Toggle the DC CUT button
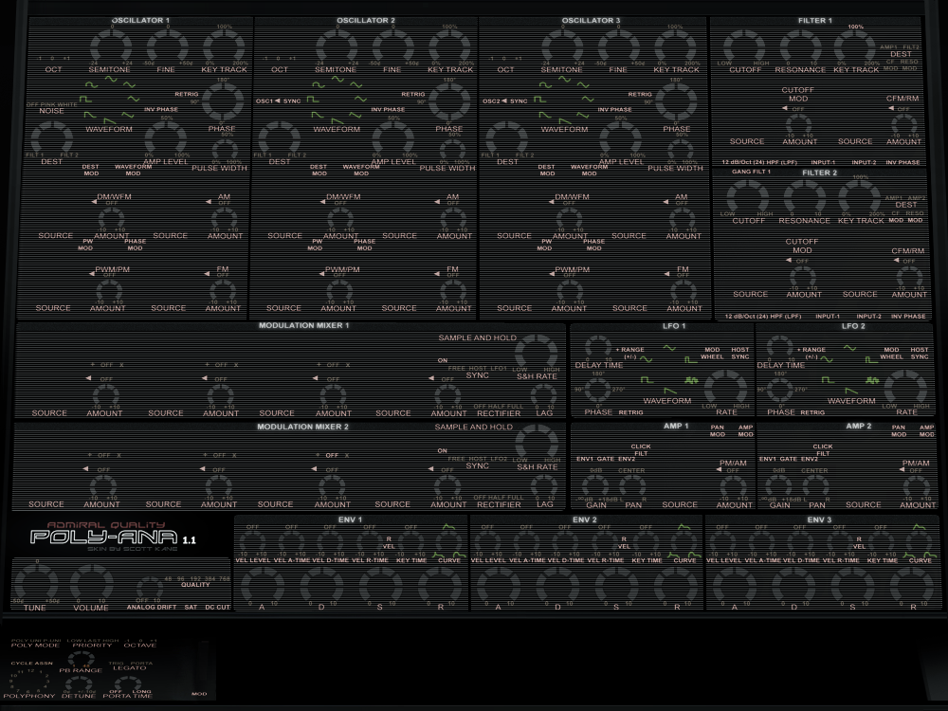The image size is (948, 711). point(218,607)
